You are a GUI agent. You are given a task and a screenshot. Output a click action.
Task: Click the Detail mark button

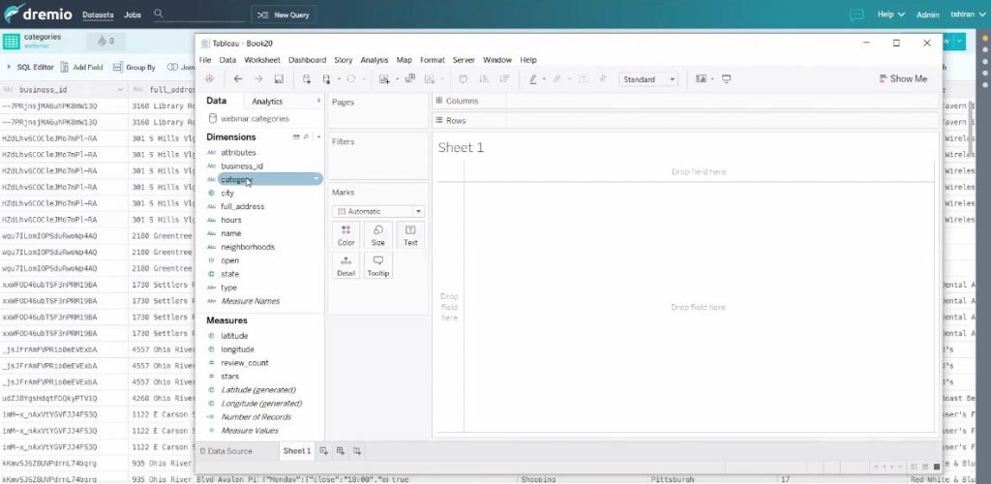point(345,266)
